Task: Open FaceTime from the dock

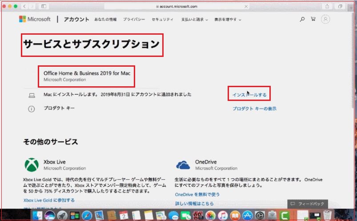Action: pyautogui.click(x=185, y=215)
